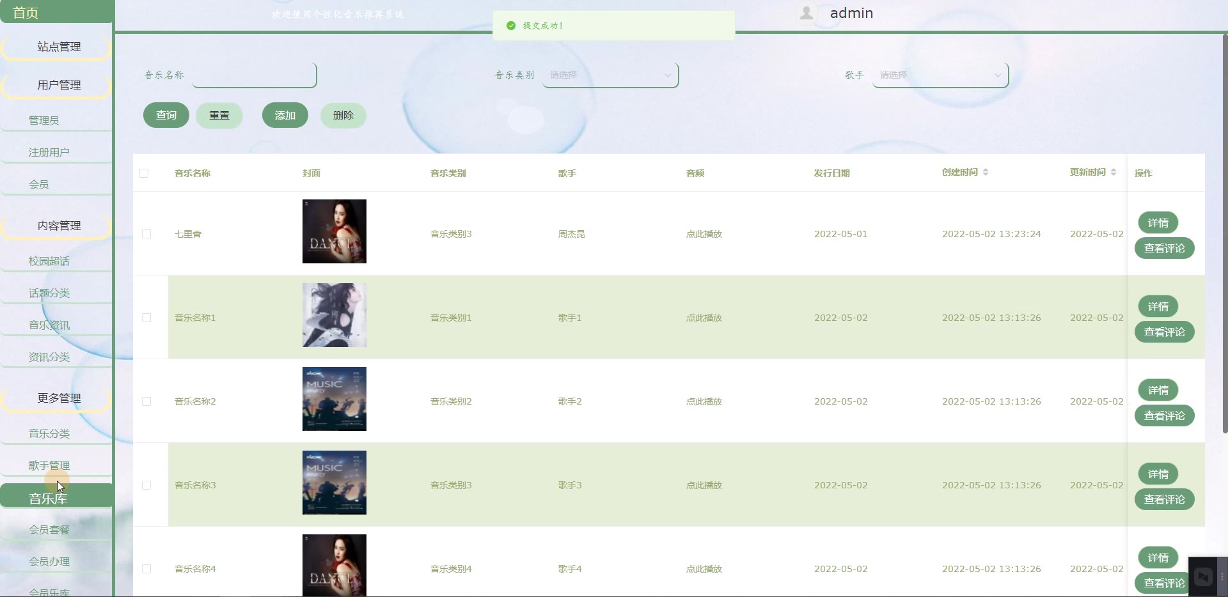1228x597 pixels.
Task: Click the 2022-05-01 release date cell
Action: [x=841, y=234]
